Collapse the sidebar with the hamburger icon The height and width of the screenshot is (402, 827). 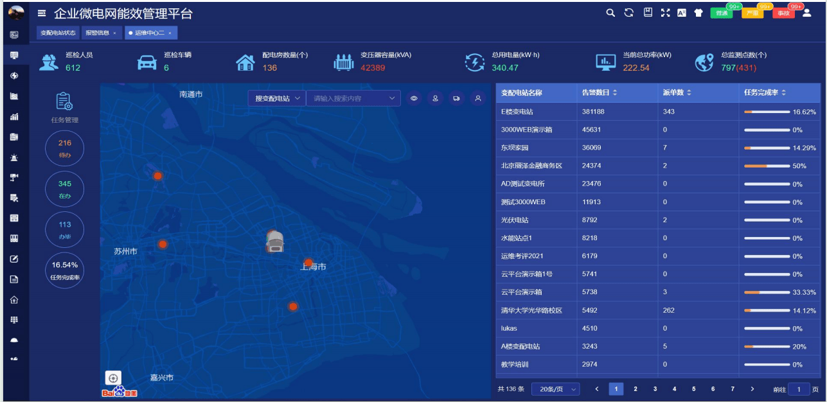click(x=42, y=13)
